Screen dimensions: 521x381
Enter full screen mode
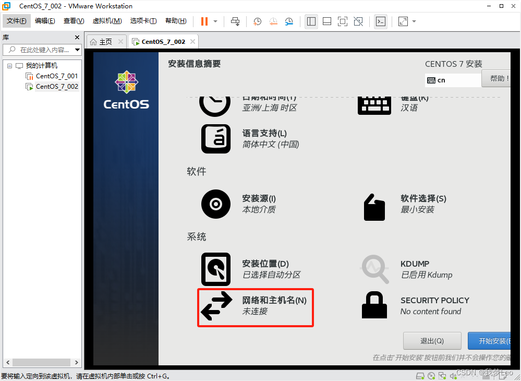coord(343,21)
